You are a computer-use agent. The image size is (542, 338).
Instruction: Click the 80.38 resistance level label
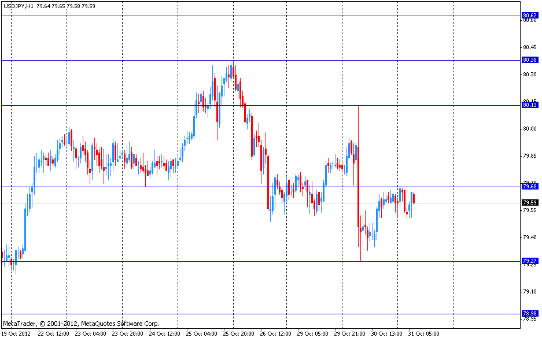[529, 60]
